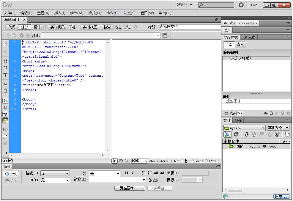Click the put files up-arrow icon

coord(254,134)
